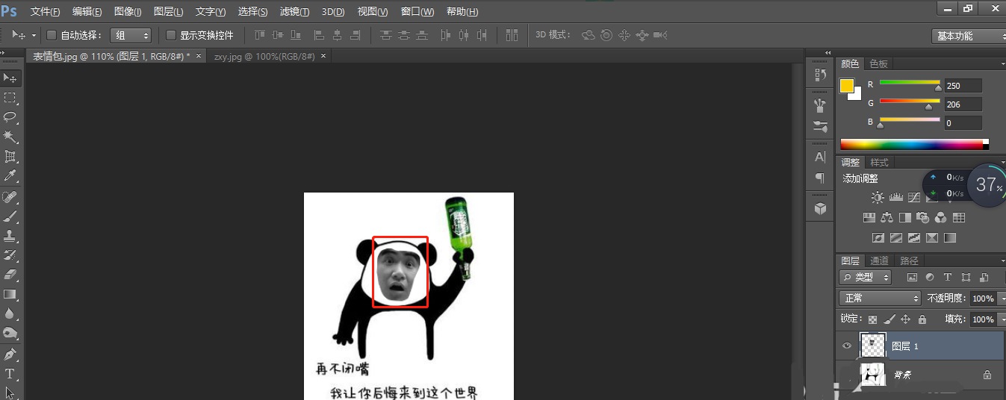Image resolution: width=1006 pixels, height=400 pixels.
Task: Open the 组 auto-select dropdown
Action: coord(131,35)
